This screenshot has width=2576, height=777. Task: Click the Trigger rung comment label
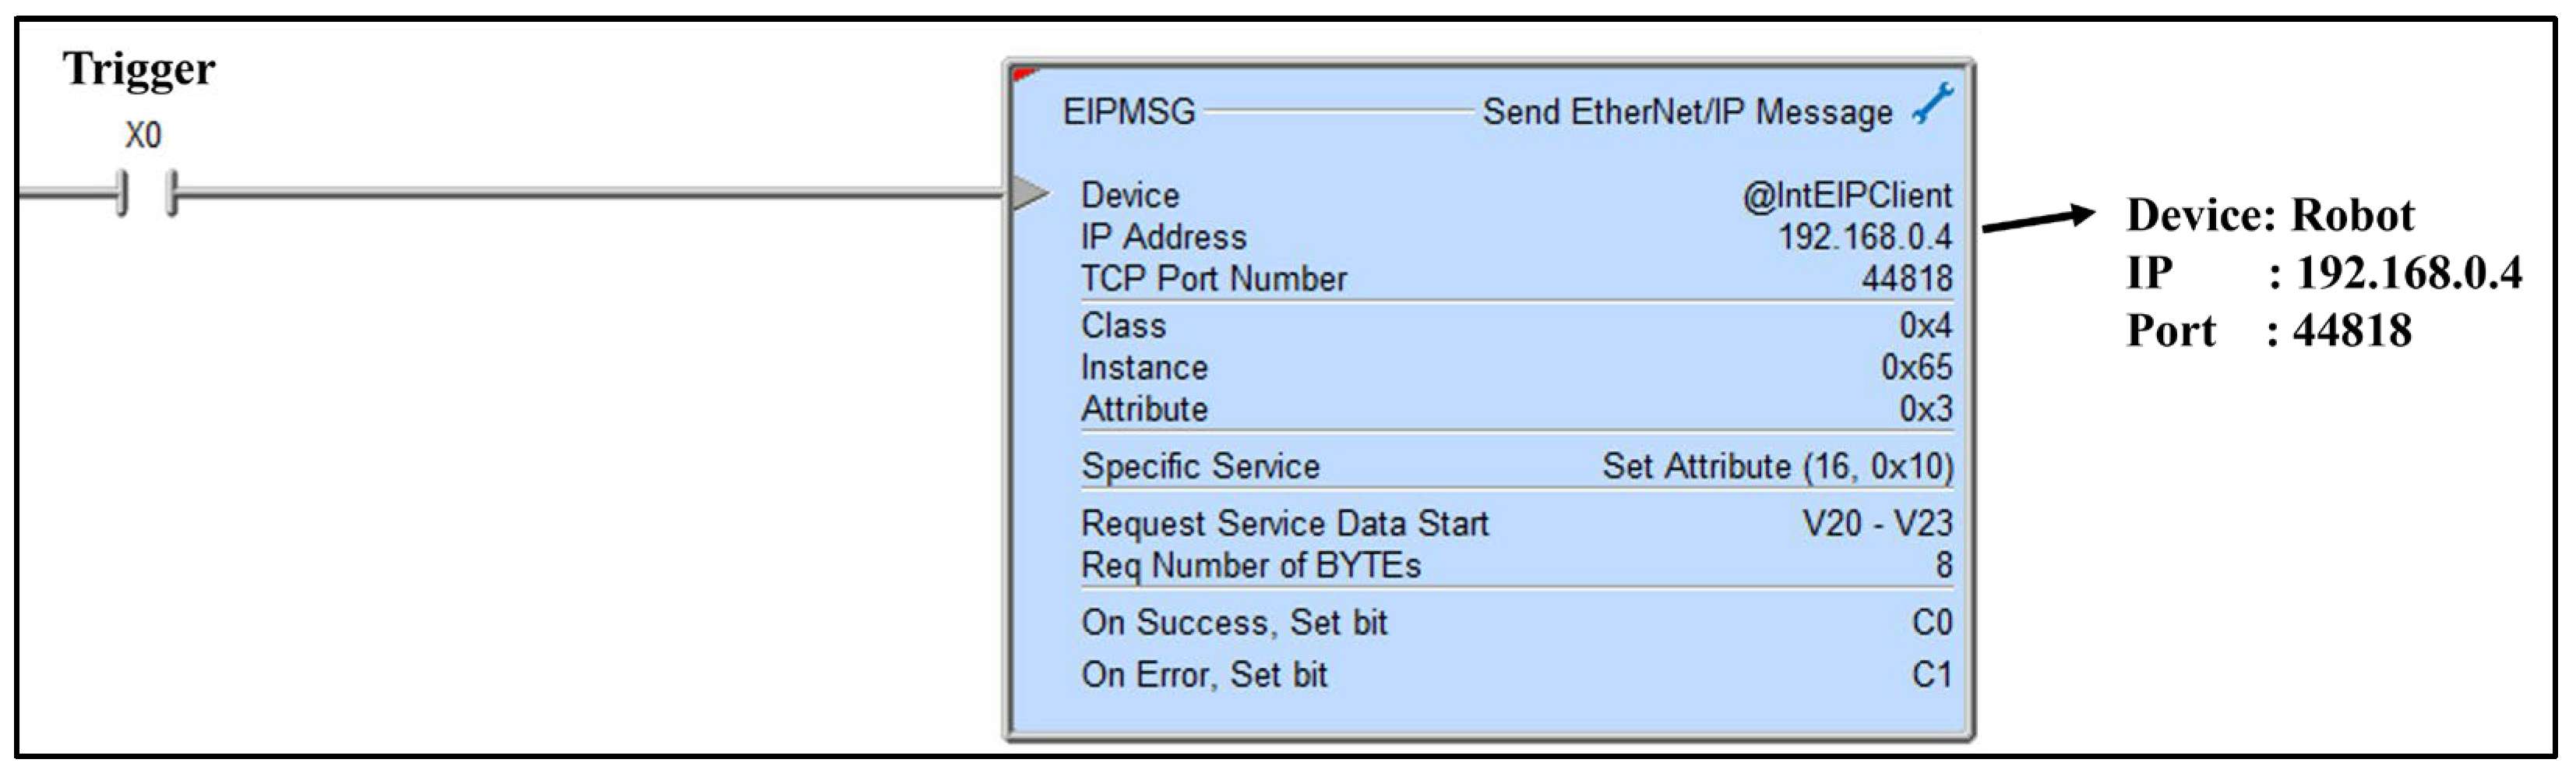click(x=139, y=69)
